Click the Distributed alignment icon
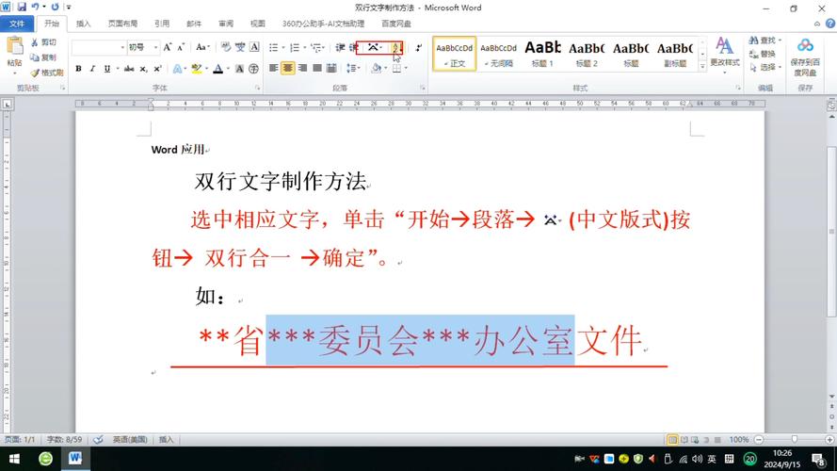The image size is (837, 471). (x=331, y=68)
